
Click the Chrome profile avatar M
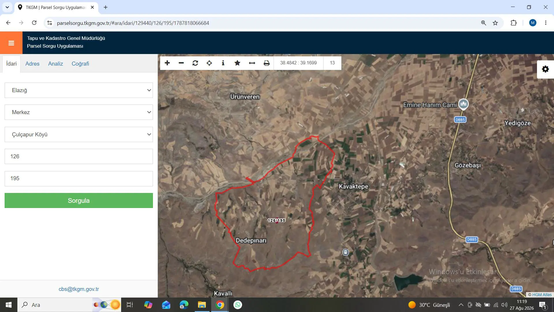tap(533, 23)
